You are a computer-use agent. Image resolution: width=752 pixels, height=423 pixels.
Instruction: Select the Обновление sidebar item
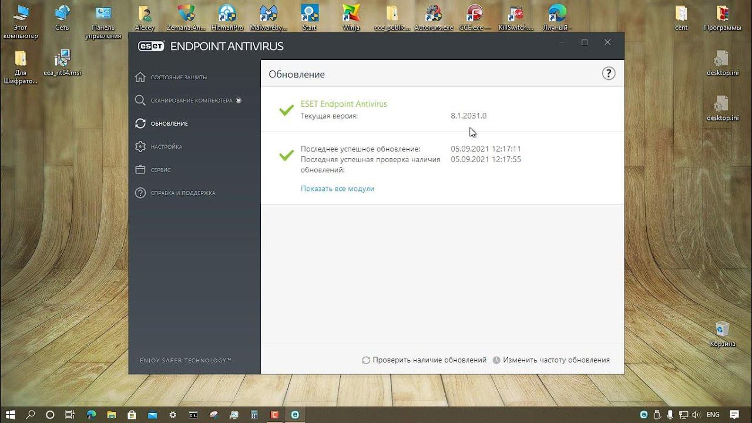162,123
